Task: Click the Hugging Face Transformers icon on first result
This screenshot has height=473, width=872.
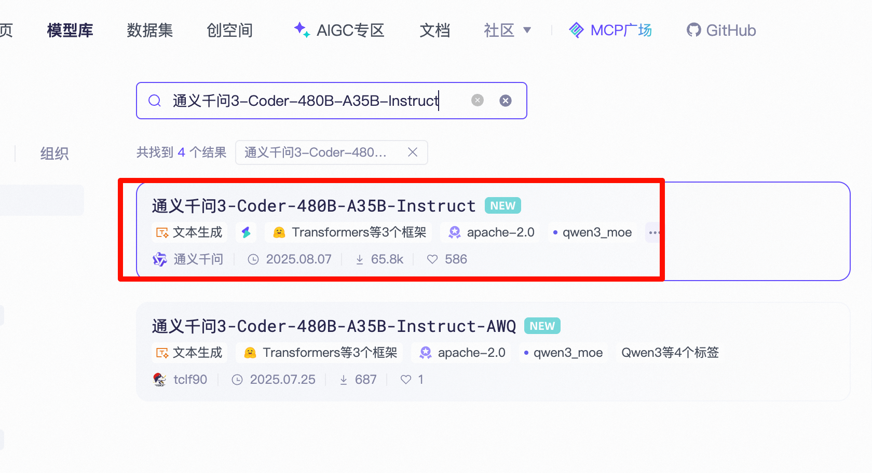Action: point(279,232)
